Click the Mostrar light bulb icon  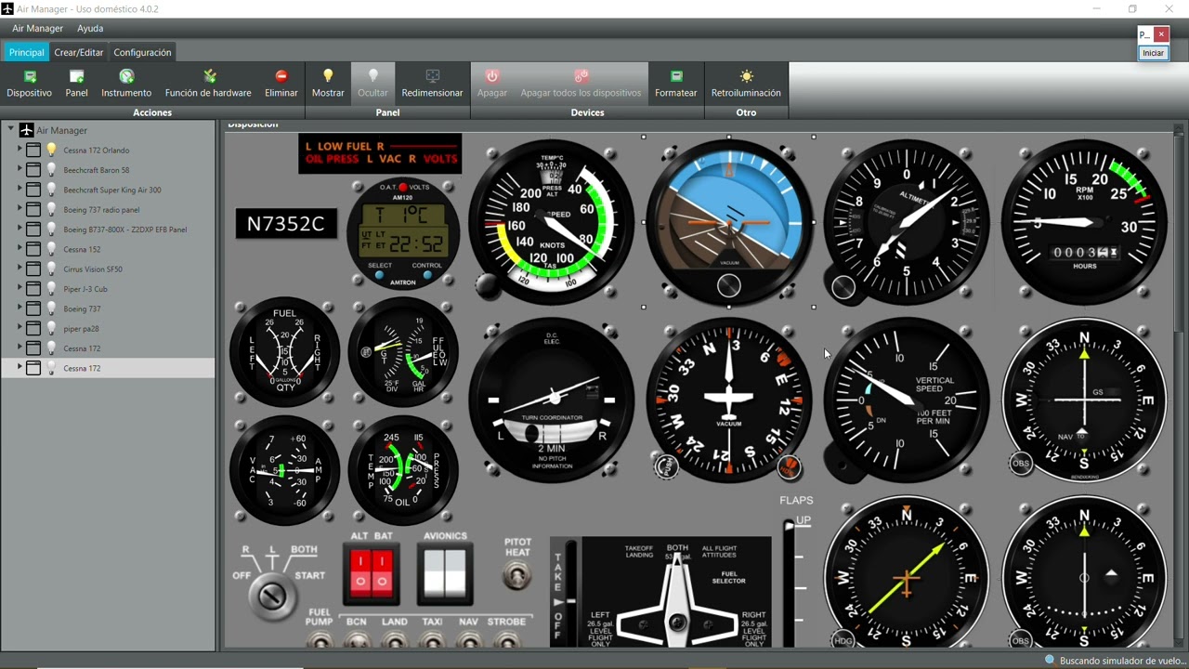tap(328, 76)
